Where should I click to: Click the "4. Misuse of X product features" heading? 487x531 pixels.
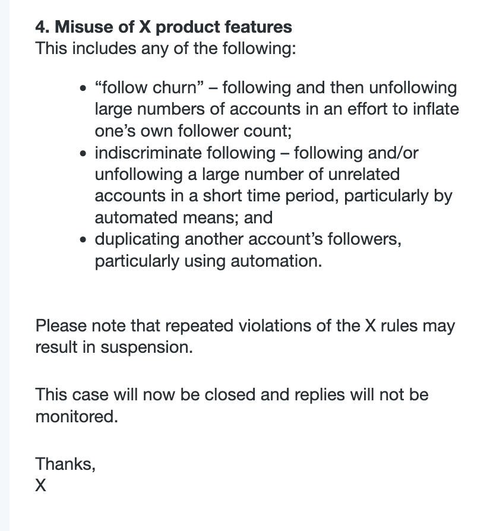pyautogui.click(x=163, y=27)
